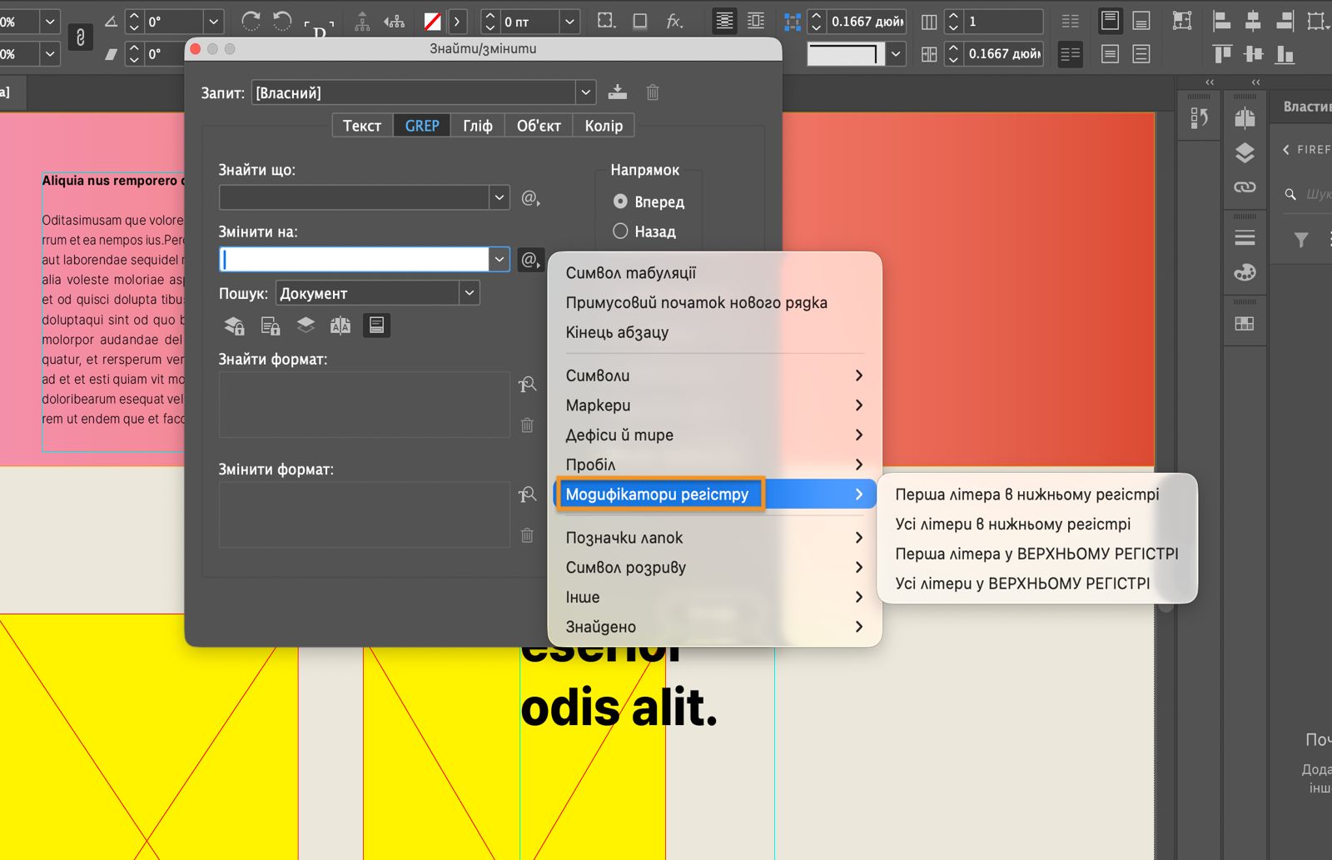
Task: Click the rotate 90° clockwise icon
Action: 251,21
